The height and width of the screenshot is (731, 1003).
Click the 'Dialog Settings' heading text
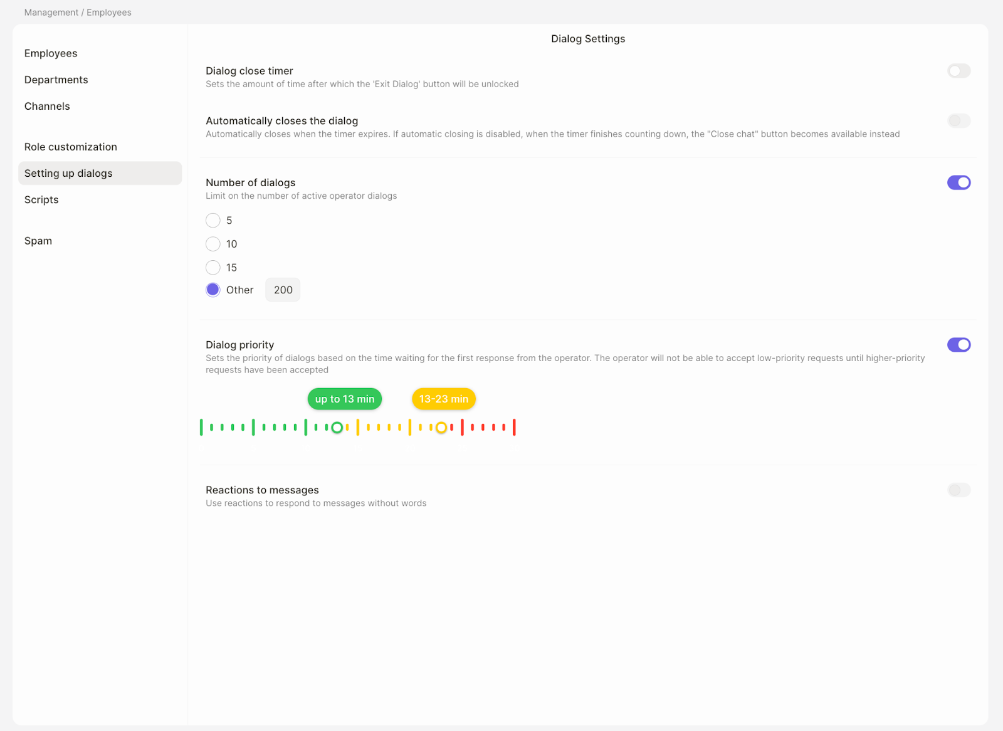[x=588, y=39]
